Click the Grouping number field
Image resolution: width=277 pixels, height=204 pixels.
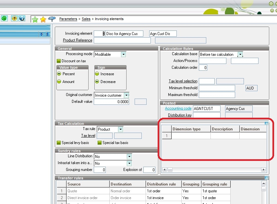(100, 170)
